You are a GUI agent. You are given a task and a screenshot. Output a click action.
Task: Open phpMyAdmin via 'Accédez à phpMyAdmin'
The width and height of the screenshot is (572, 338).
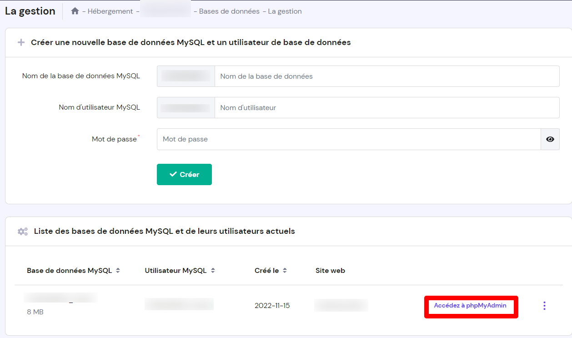[471, 305]
